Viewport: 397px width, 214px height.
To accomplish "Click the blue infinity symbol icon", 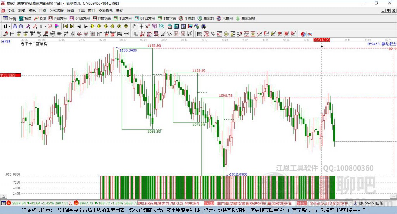I will [x=310, y=34].
